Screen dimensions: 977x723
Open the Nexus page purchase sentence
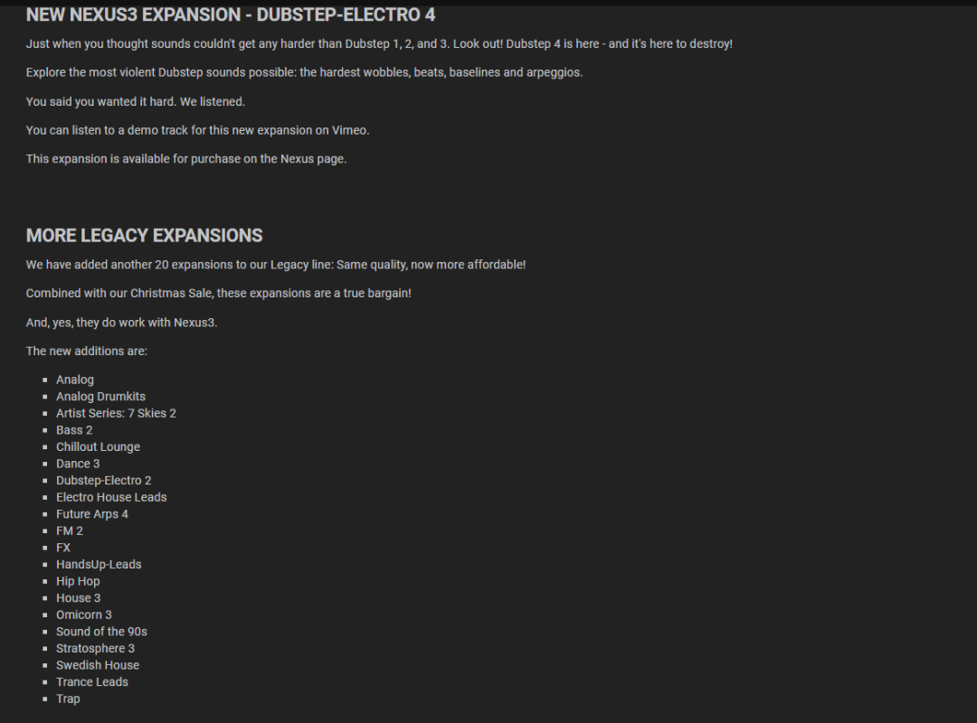coord(186,159)
